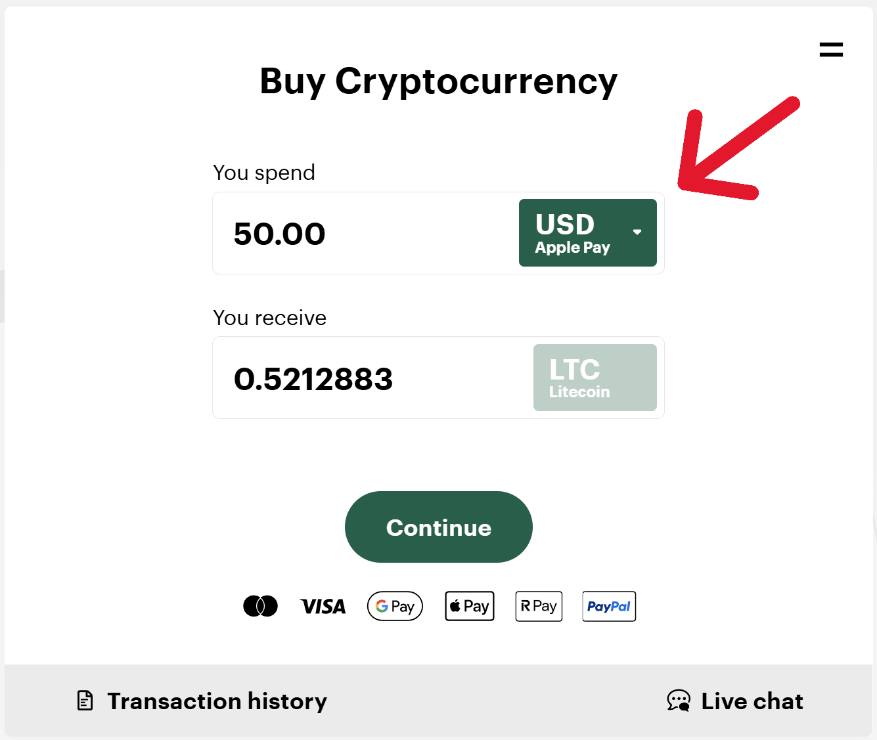
Task: Click the VISA payment logo
Action: coord(323,606)
